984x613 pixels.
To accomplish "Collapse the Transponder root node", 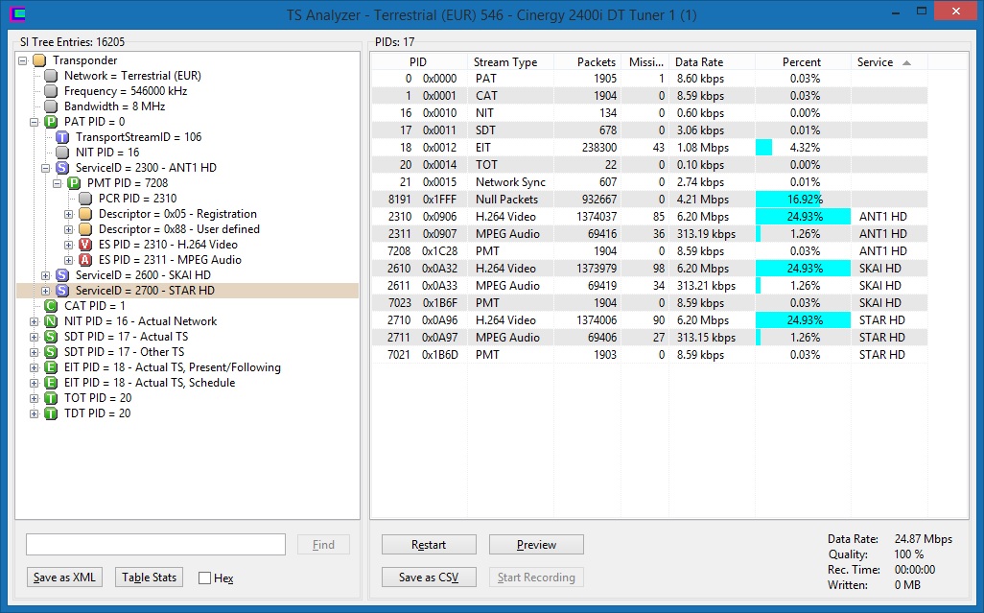I will (23, 60).
